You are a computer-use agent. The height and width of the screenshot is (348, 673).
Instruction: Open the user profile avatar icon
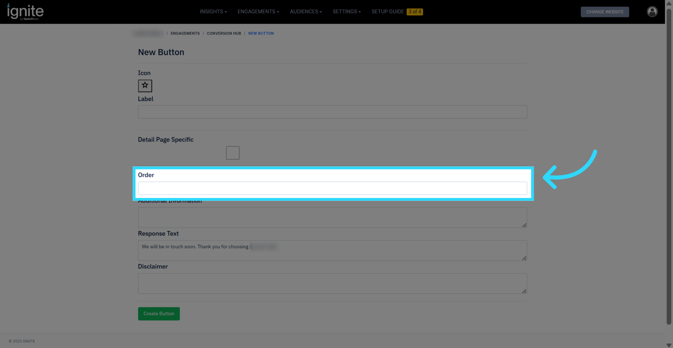point(652,12)
